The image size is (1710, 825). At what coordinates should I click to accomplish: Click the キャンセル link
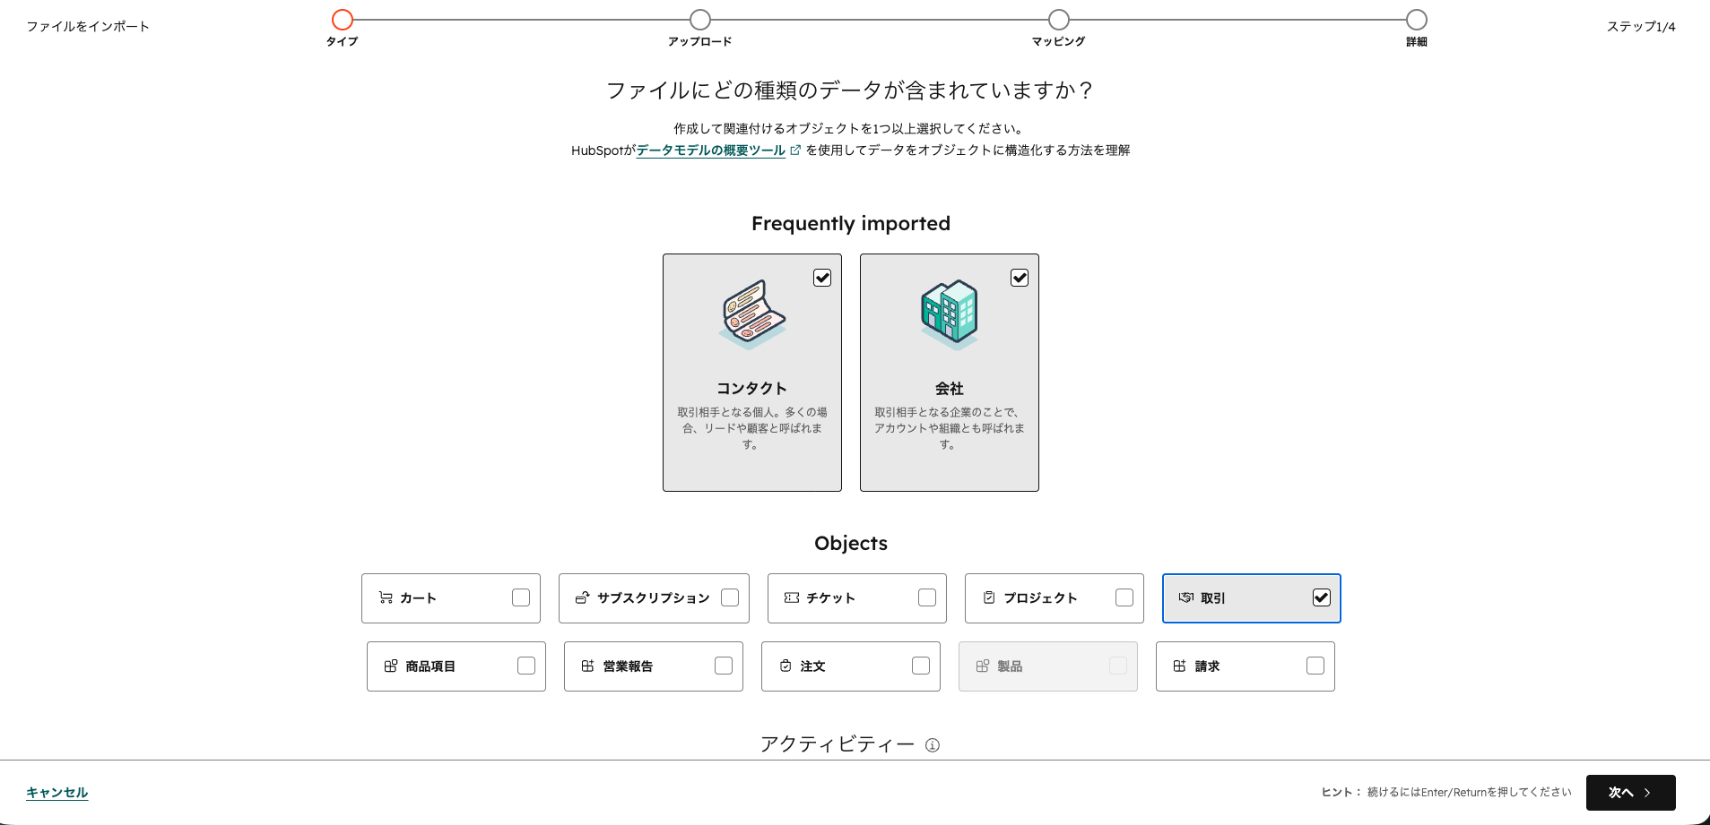click(57, 793)
